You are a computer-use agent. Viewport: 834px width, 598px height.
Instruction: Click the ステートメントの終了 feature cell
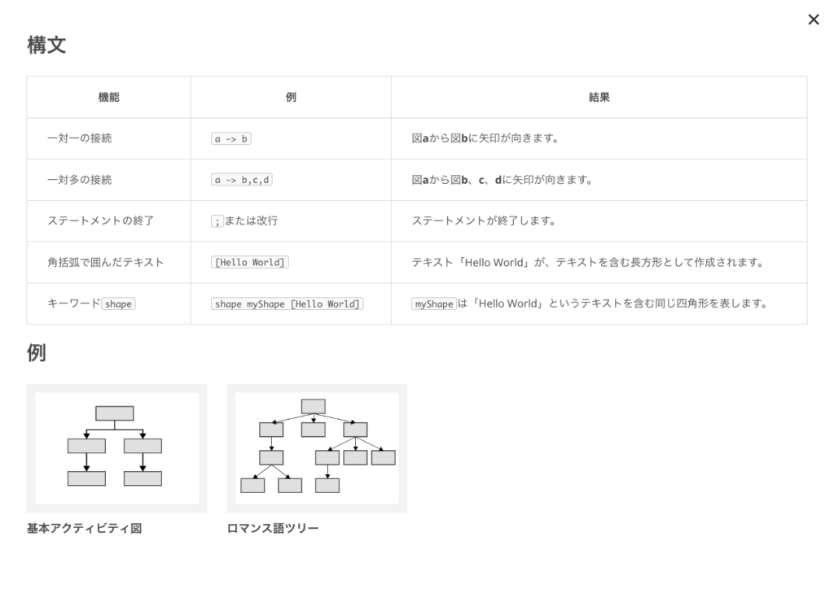click(101, 220)
